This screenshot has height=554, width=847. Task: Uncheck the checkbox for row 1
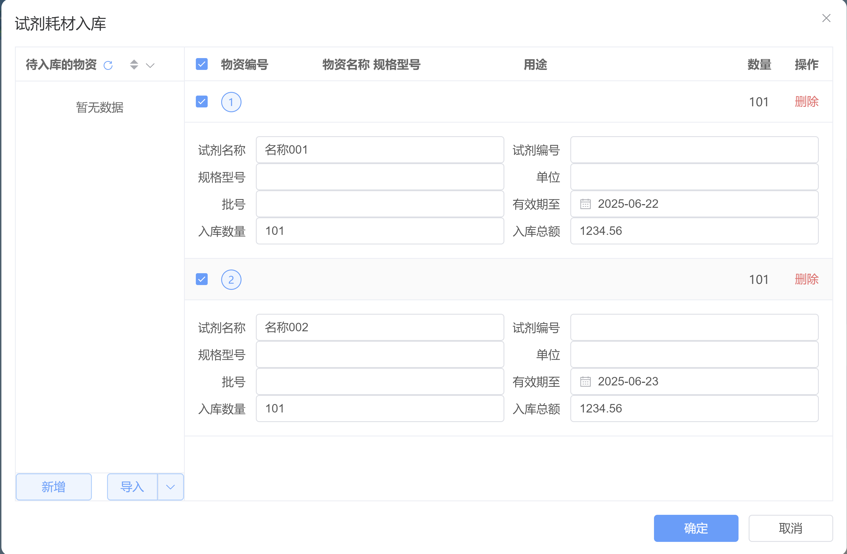point(202,102)
